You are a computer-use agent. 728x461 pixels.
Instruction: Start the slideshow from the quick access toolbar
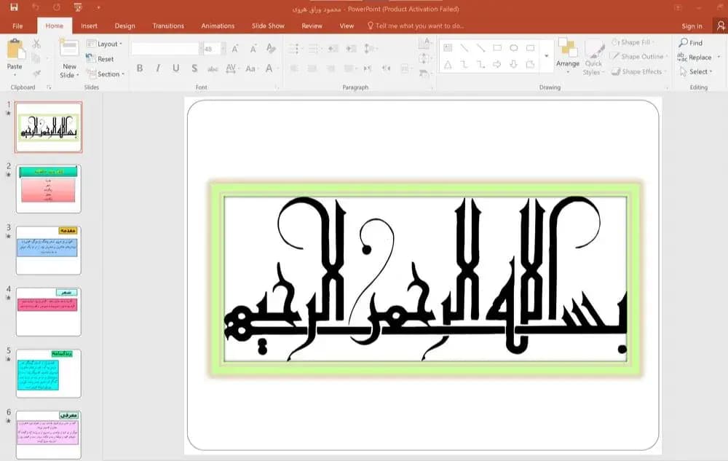[78, 7]
